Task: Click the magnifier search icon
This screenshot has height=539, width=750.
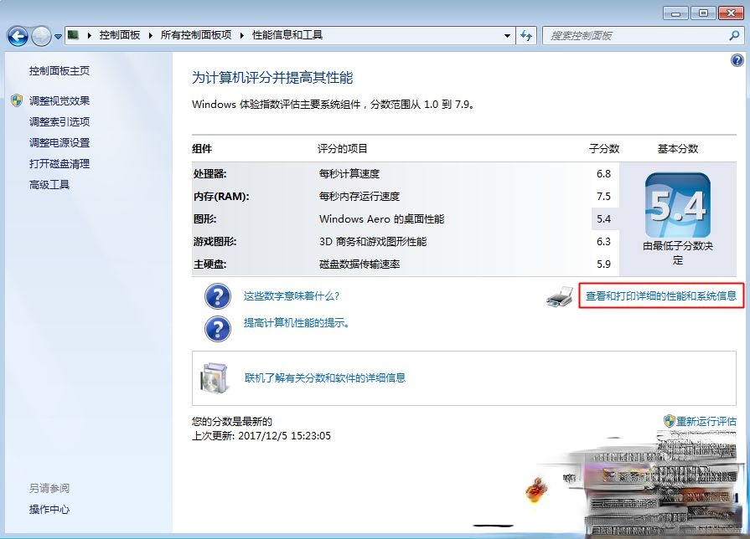Action: (x=734, y=35)
